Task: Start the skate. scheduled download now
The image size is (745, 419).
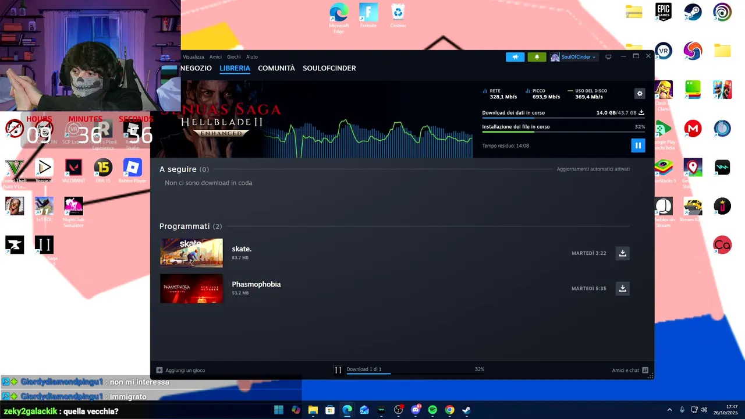Action: [623, 253]
